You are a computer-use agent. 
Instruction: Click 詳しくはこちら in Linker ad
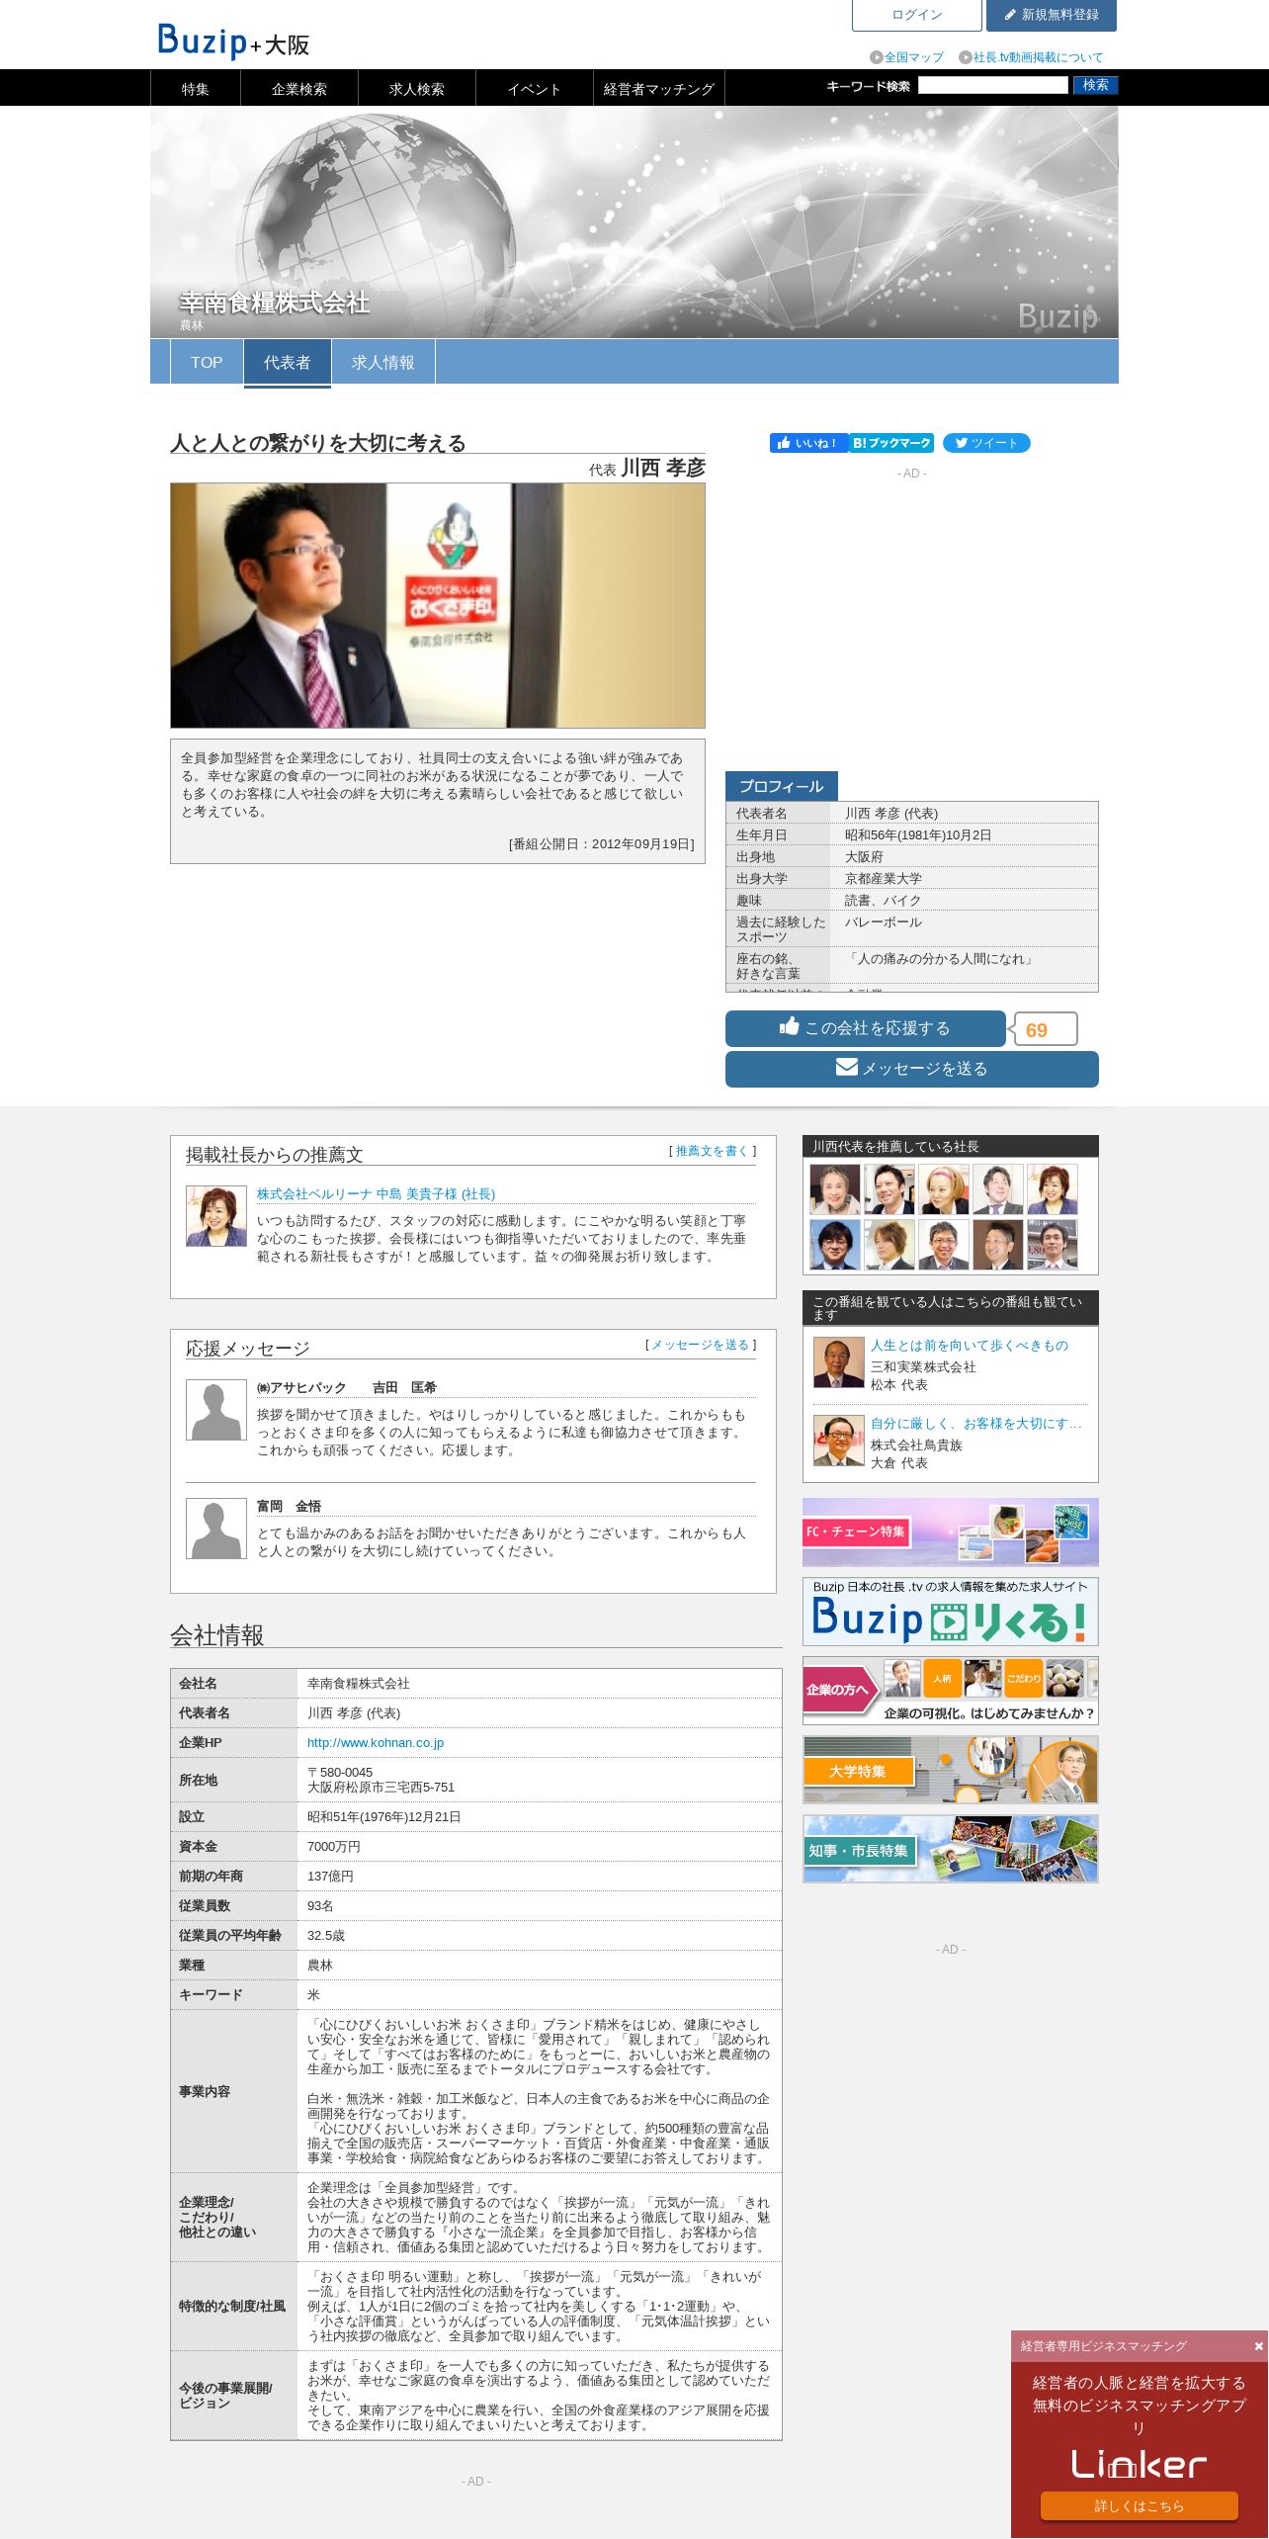tap(1139, 2505)
